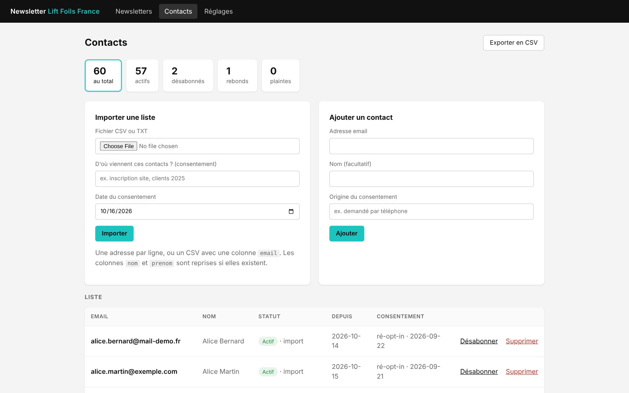This screenshot has height=393, width=629.
Task: Click Actif badge for Alice Bernard
Action: [268, 341]
